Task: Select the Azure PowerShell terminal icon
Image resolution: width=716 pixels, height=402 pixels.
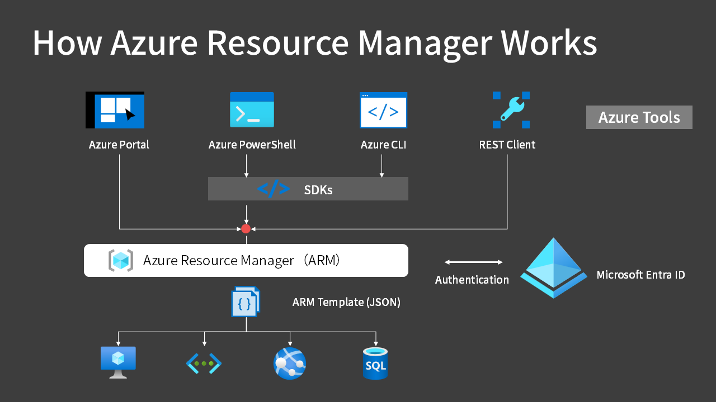Action: pos(252,110)
